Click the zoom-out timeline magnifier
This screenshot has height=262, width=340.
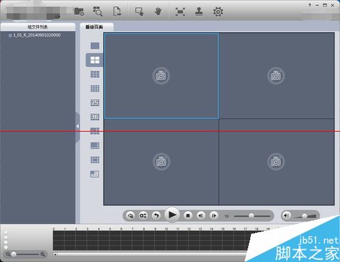click(8, 255)
